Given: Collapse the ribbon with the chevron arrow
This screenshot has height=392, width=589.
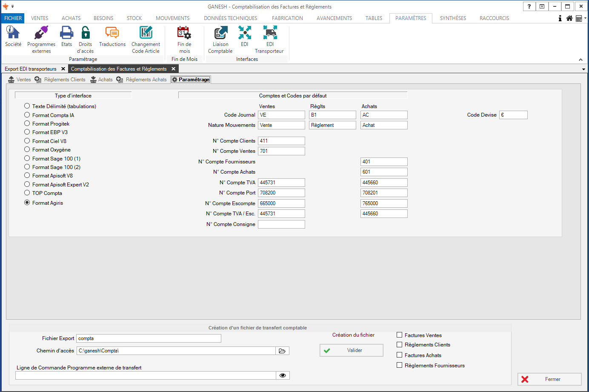Looking at the screenshot, I should [580, 60].
